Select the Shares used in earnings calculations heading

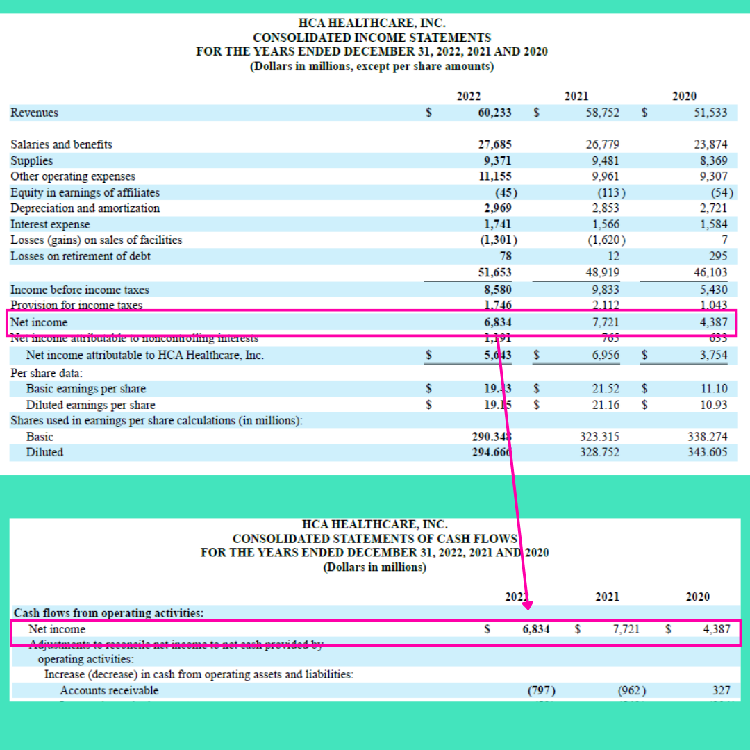click(157, 421)
